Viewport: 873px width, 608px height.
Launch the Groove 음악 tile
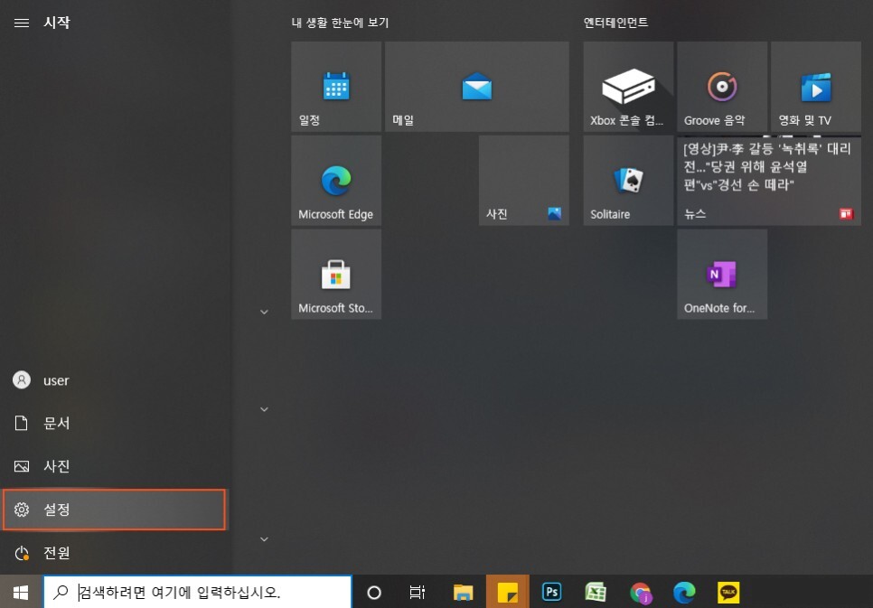[722, 87]
